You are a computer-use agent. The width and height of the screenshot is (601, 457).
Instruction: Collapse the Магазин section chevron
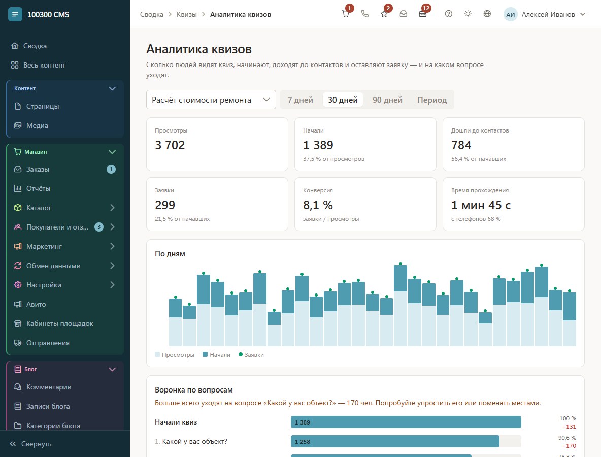click(x=112, y=152)
